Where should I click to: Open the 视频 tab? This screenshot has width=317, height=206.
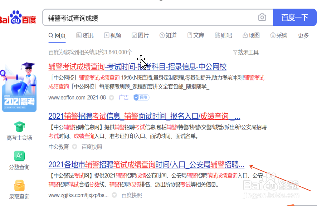pos(113,35)
